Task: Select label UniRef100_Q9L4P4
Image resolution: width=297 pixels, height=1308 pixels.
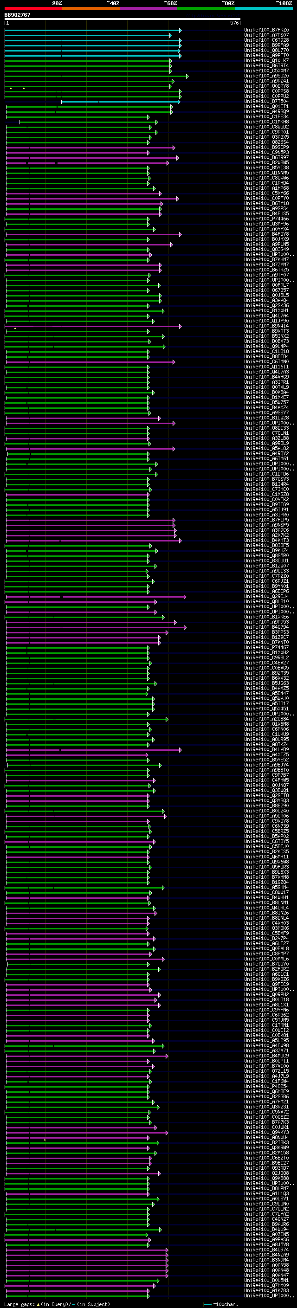Action: (x=266, y=346)
